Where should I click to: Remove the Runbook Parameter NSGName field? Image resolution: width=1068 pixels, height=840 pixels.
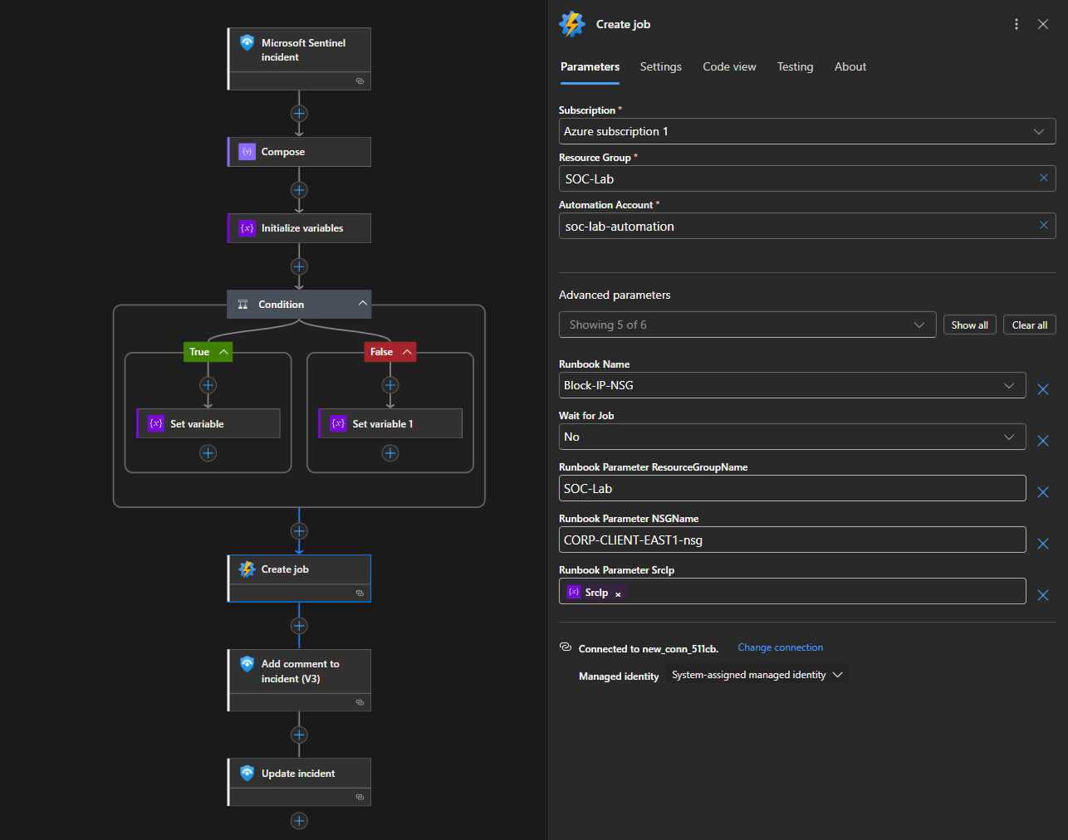point(1043,544)
